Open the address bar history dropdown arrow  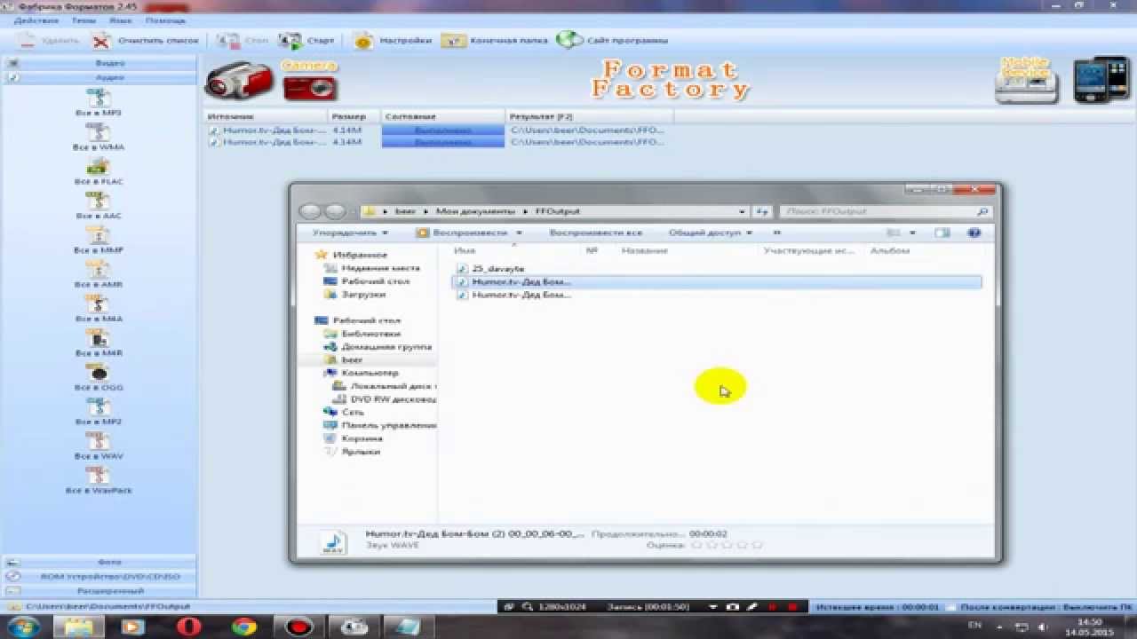(x=743, y=211)
